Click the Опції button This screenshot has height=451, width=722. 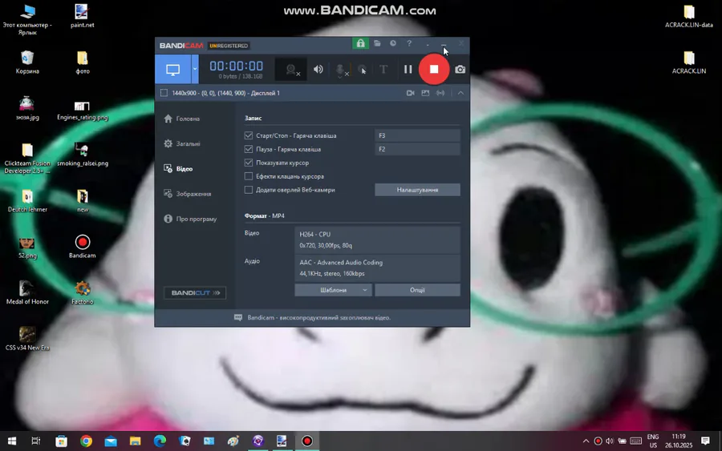[x=417, y=290]
